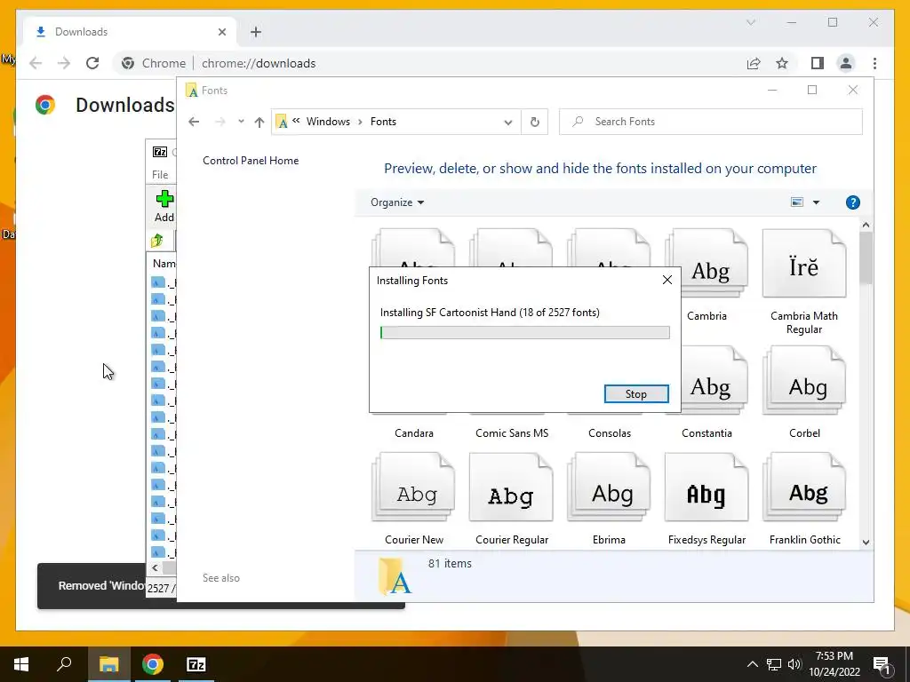Change view using the view icon
Viewport: 910px width, 682px height.
(797, 202)
